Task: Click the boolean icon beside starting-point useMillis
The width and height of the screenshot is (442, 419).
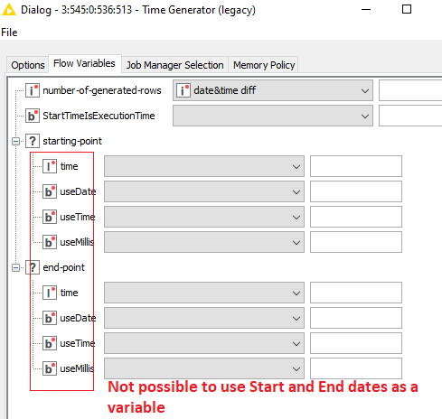Action: [50, 242]
